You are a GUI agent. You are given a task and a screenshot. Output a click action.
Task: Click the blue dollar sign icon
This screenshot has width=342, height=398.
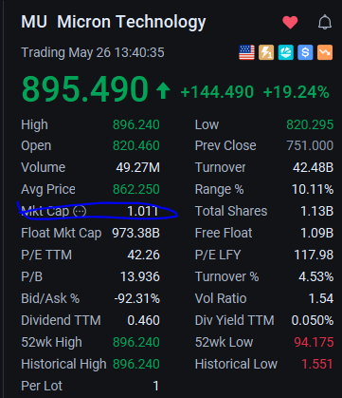click(305, 52)
